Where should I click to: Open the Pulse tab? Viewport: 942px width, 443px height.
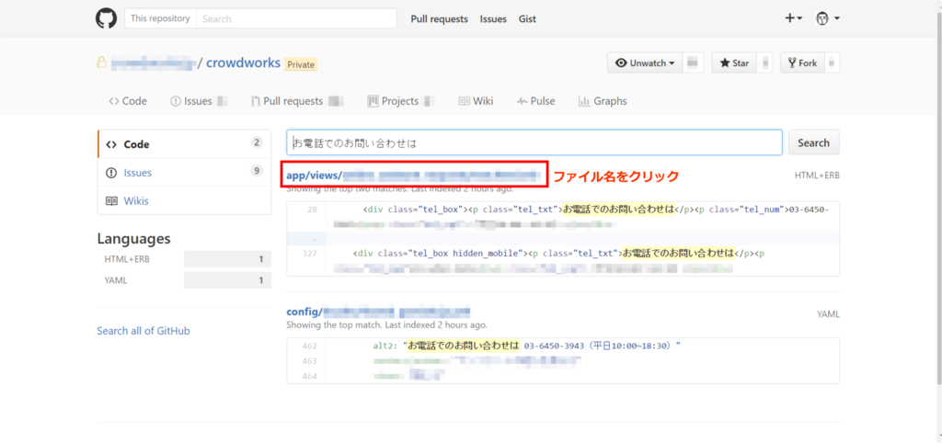(x=536, y=101)
